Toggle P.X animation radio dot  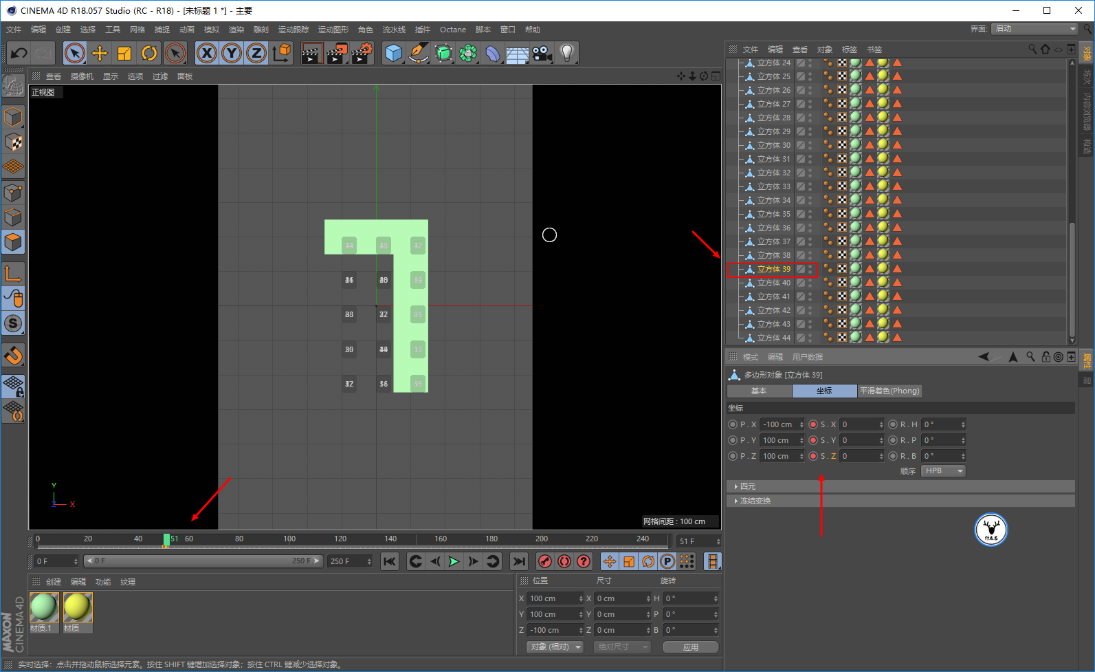coord(733,424)
